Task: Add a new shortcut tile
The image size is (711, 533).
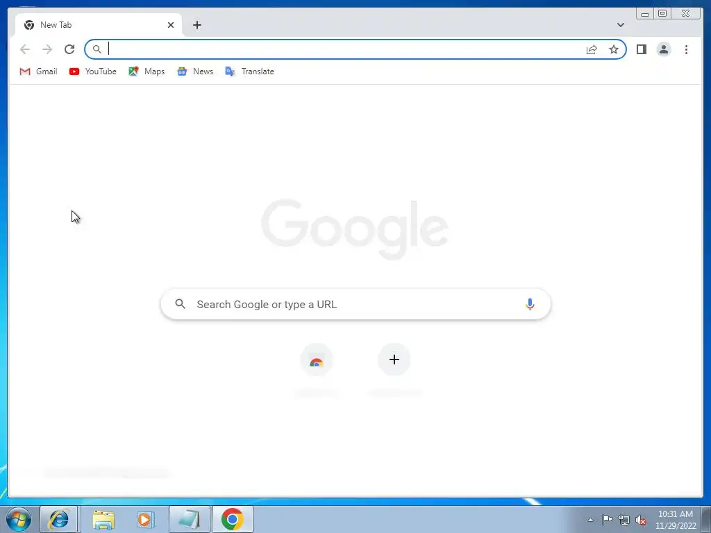Action: pyautogui.click(x=394, y=360)
